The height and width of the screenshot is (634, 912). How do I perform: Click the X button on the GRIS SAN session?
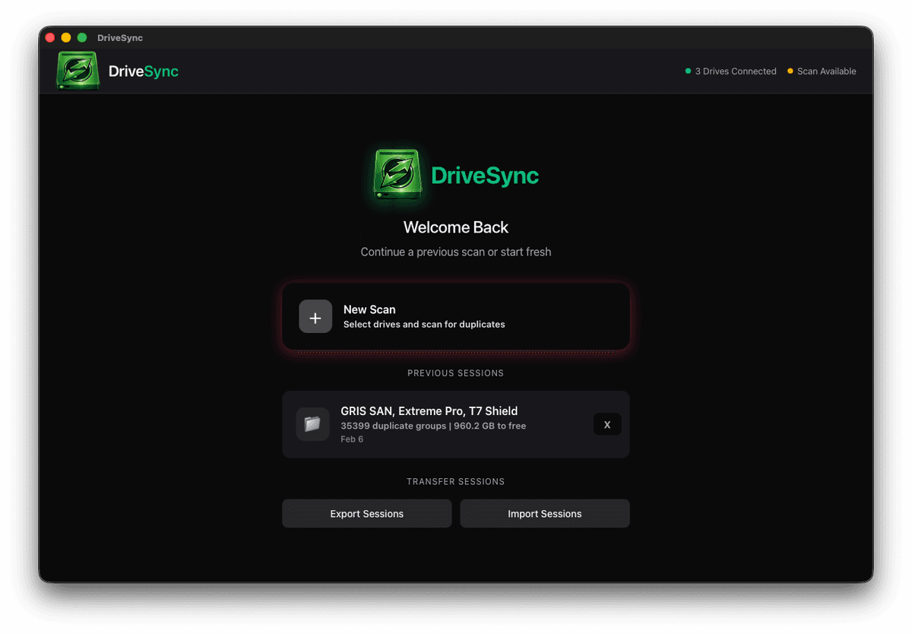[607, 424]
